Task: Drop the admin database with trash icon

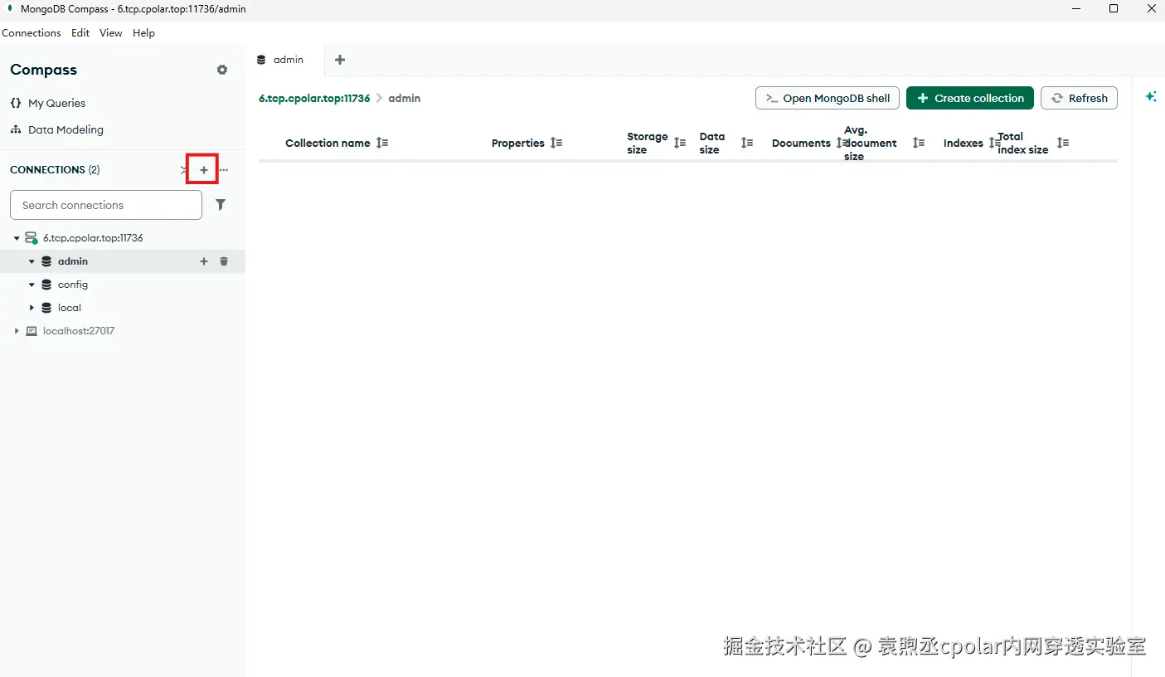Action: pos(224,261)
